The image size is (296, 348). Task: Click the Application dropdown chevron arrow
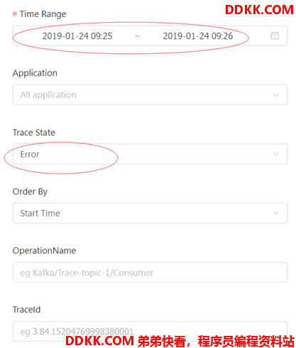click(275, 95)
